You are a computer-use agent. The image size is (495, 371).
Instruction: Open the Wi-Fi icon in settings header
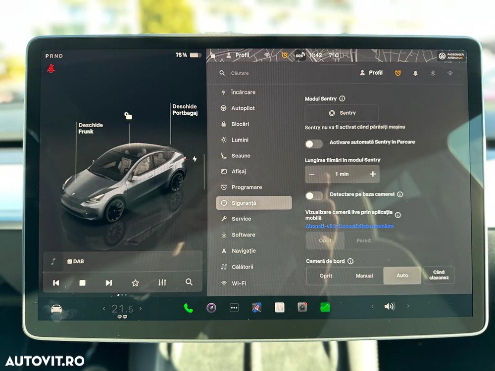pos(450,73)
